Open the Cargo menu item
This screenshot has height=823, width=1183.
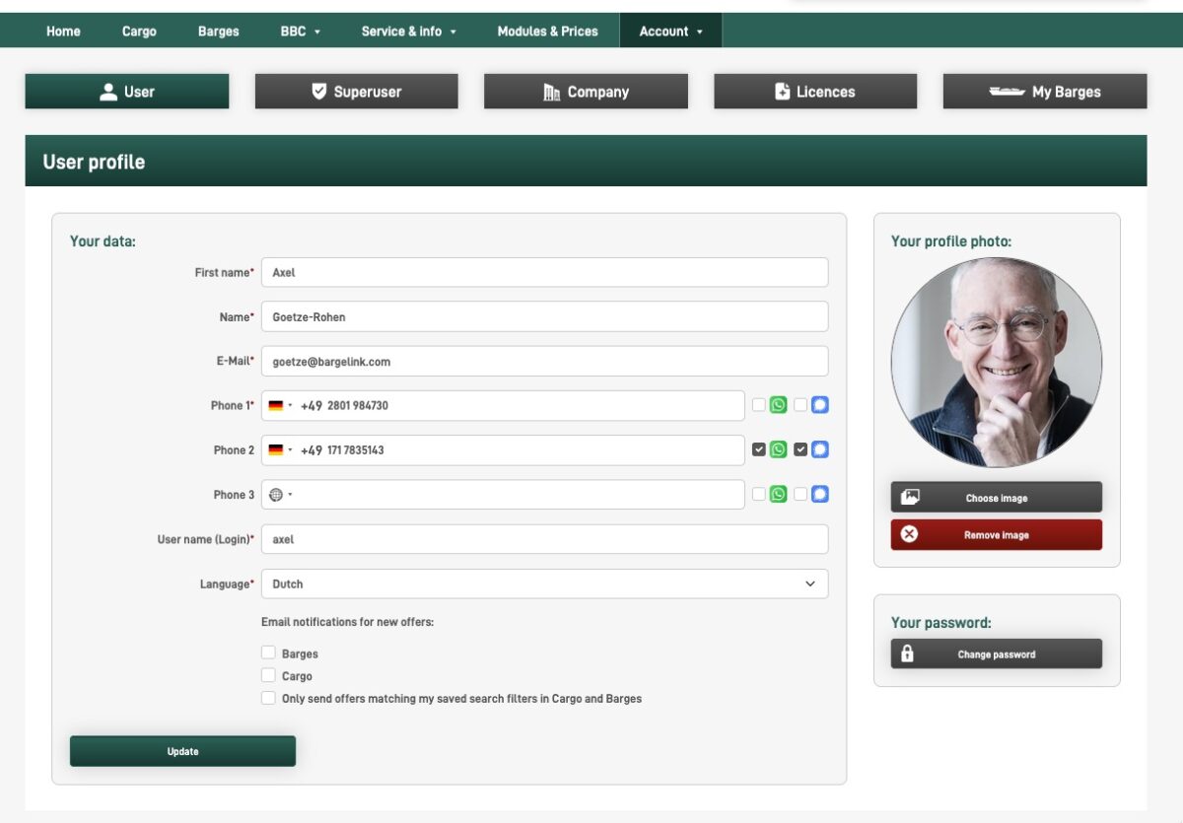(139, 31)
